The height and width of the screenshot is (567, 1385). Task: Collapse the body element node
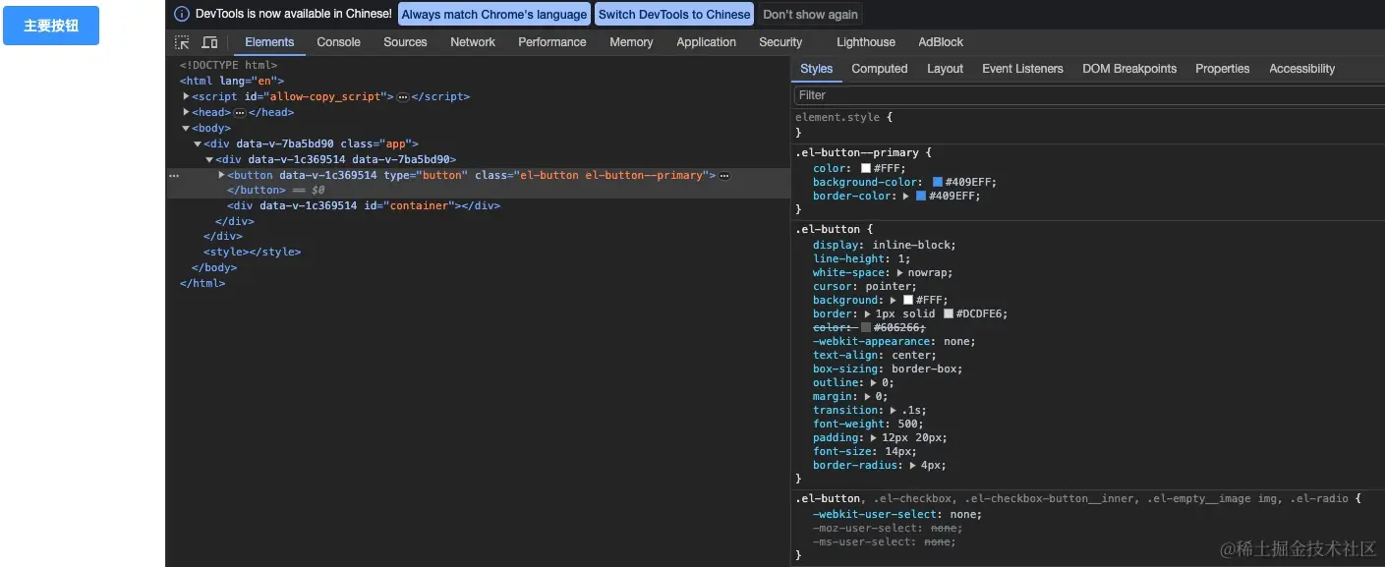point(186,128)
